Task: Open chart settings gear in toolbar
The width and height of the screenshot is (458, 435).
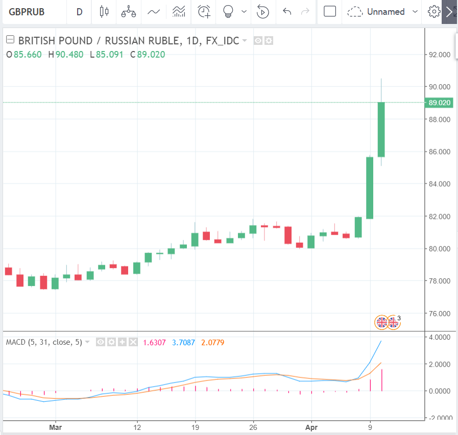Action: 434,12
